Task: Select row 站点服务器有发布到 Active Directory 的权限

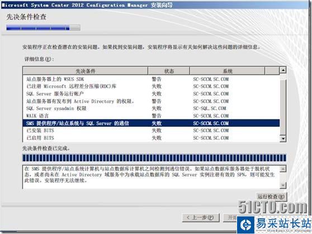Action: click(151, 101)
